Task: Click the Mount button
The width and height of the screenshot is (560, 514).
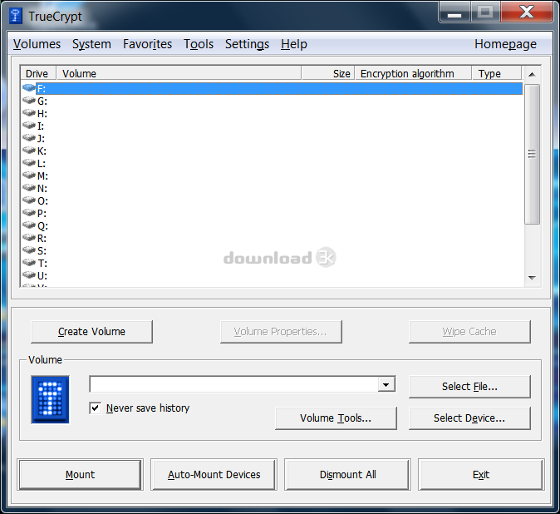Action: 80,474
